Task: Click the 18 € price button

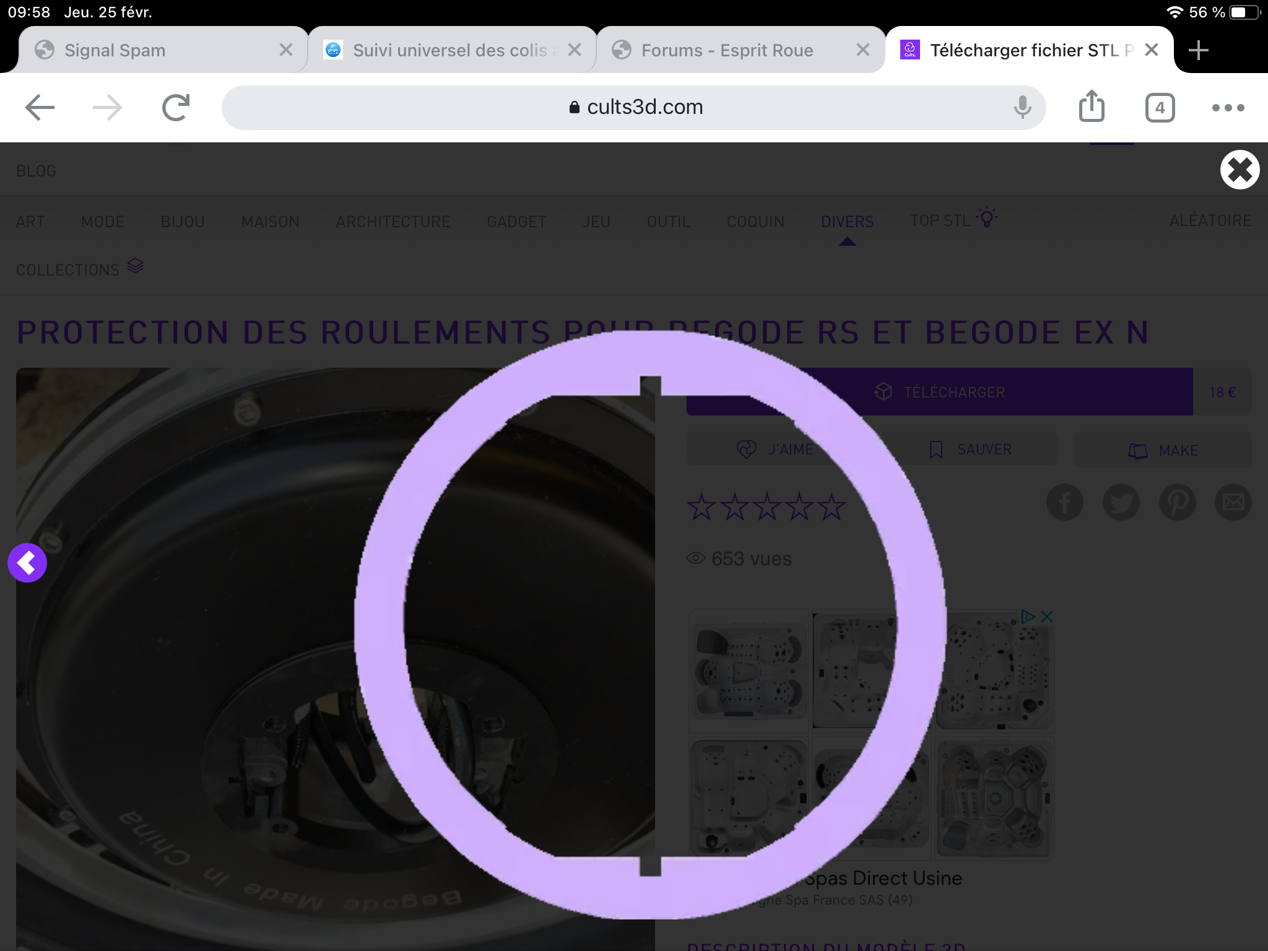Action: (x=1223, y=392)
